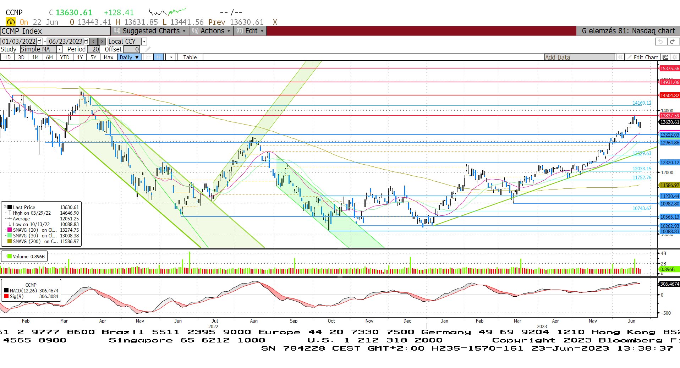This screenshot has height=368, width=680.
Task: Click the annotation notes icon beside Edit Chart
Action: [x=665, y=57]
